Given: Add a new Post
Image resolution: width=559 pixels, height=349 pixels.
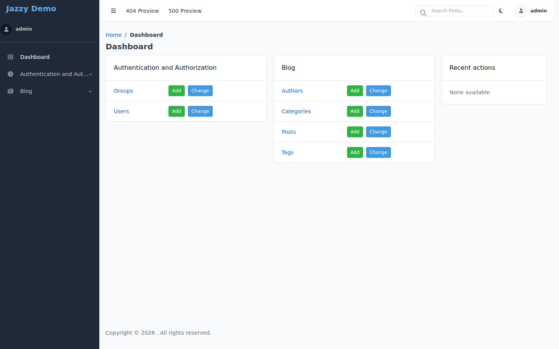Looking at the screenshot, I should pyautogui.click(x=355, y=132).
